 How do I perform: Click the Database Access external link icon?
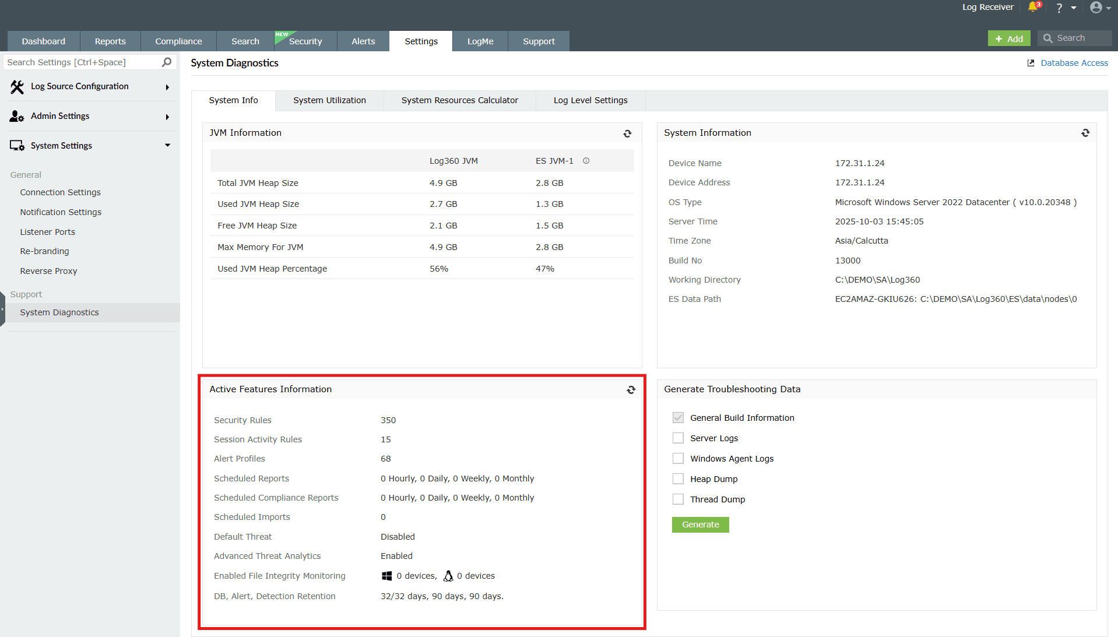(1031, 63)
